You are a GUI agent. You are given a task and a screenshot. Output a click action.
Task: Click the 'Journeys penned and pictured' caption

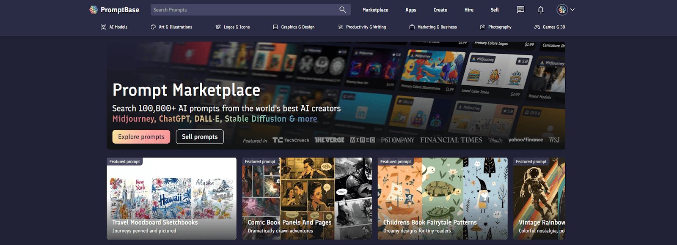144,231
